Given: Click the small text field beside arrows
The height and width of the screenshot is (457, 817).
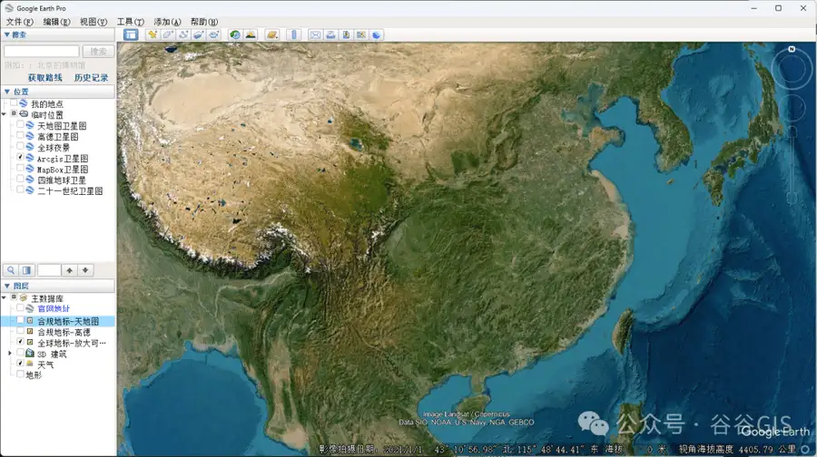Looking at the screenshot, I should pos(49,270).
